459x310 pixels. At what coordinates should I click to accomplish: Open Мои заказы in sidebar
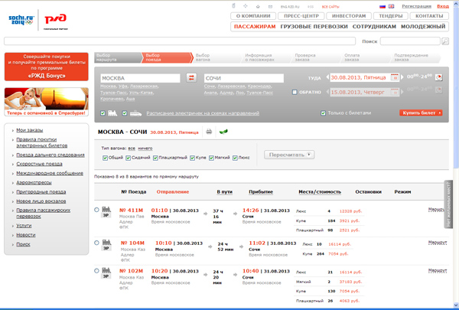coord(30,130)
